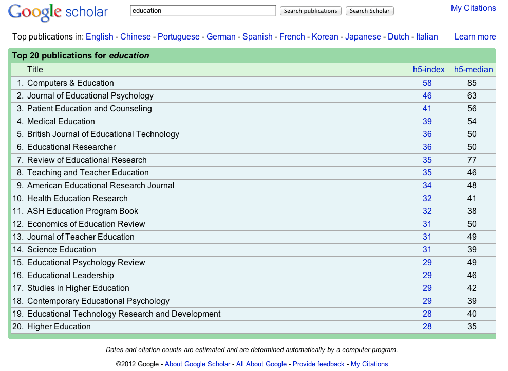Open h5-index for Educational Researcher

(x=427, y=147)
